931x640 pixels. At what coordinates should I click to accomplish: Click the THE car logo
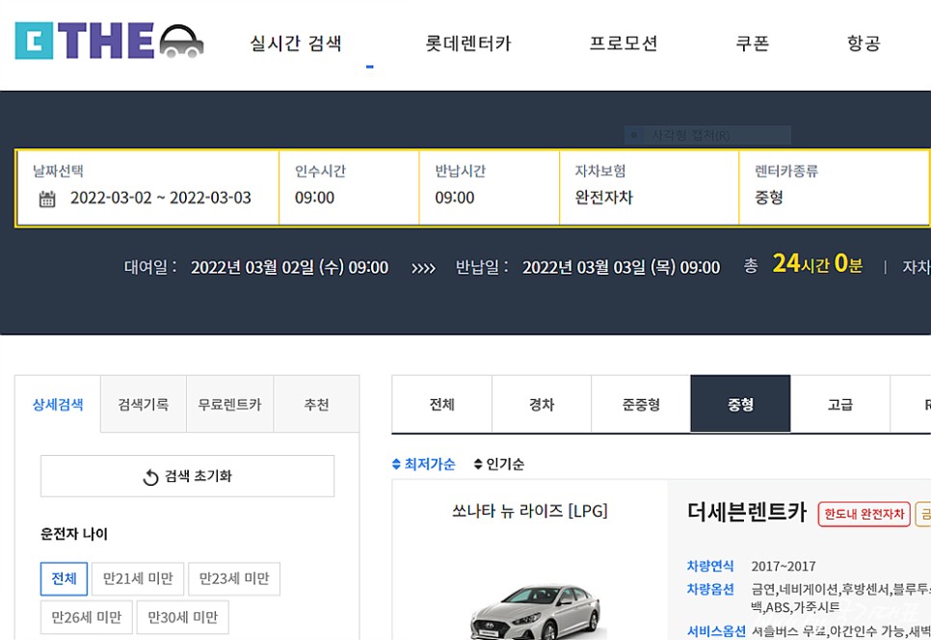tap(109, 40)
